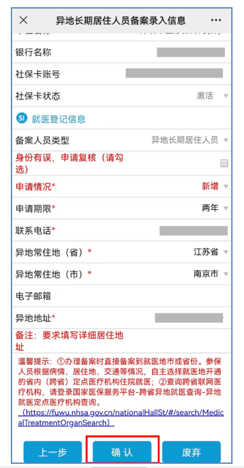
Task: Click the 确认 button
Action: [122, 452]
